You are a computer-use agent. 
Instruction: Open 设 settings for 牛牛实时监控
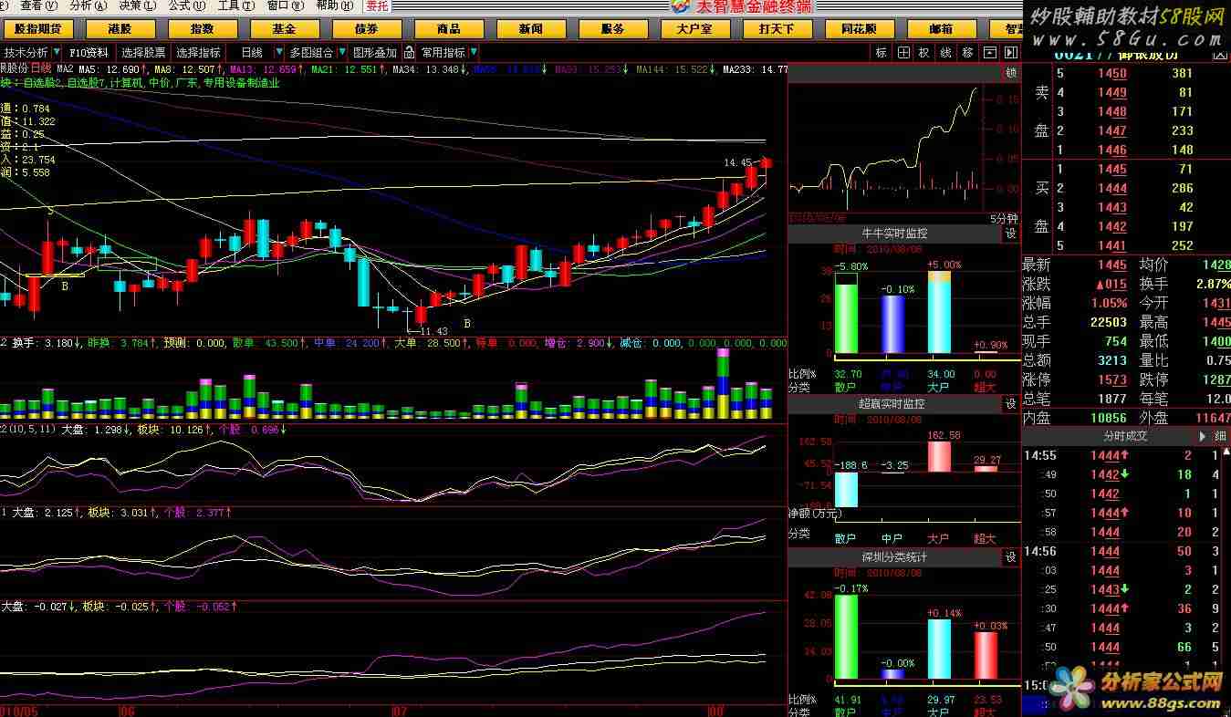[1011, 234]
